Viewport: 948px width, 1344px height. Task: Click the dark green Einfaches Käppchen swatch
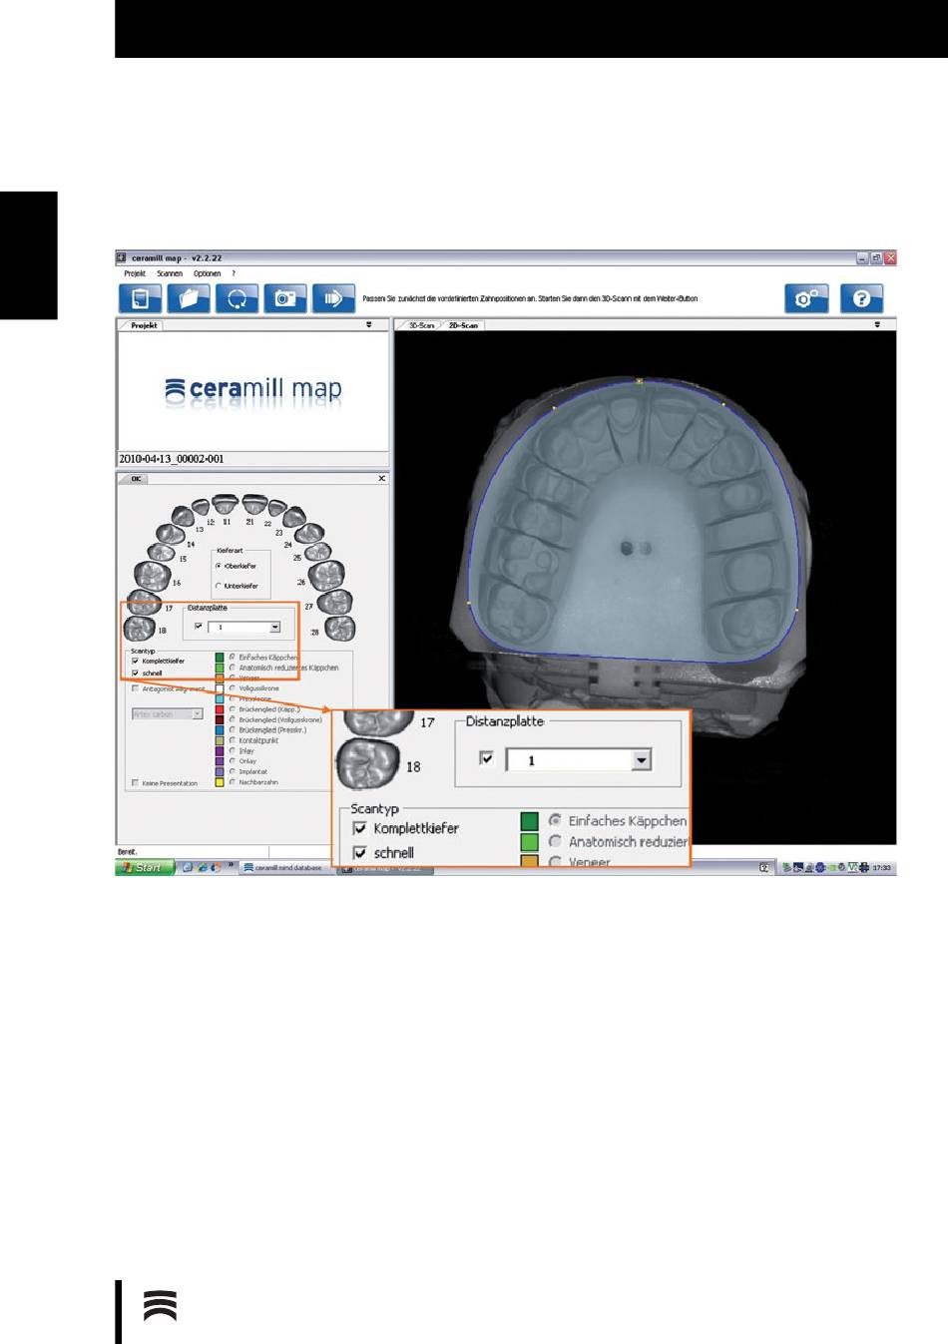click(x=220, y=658)
